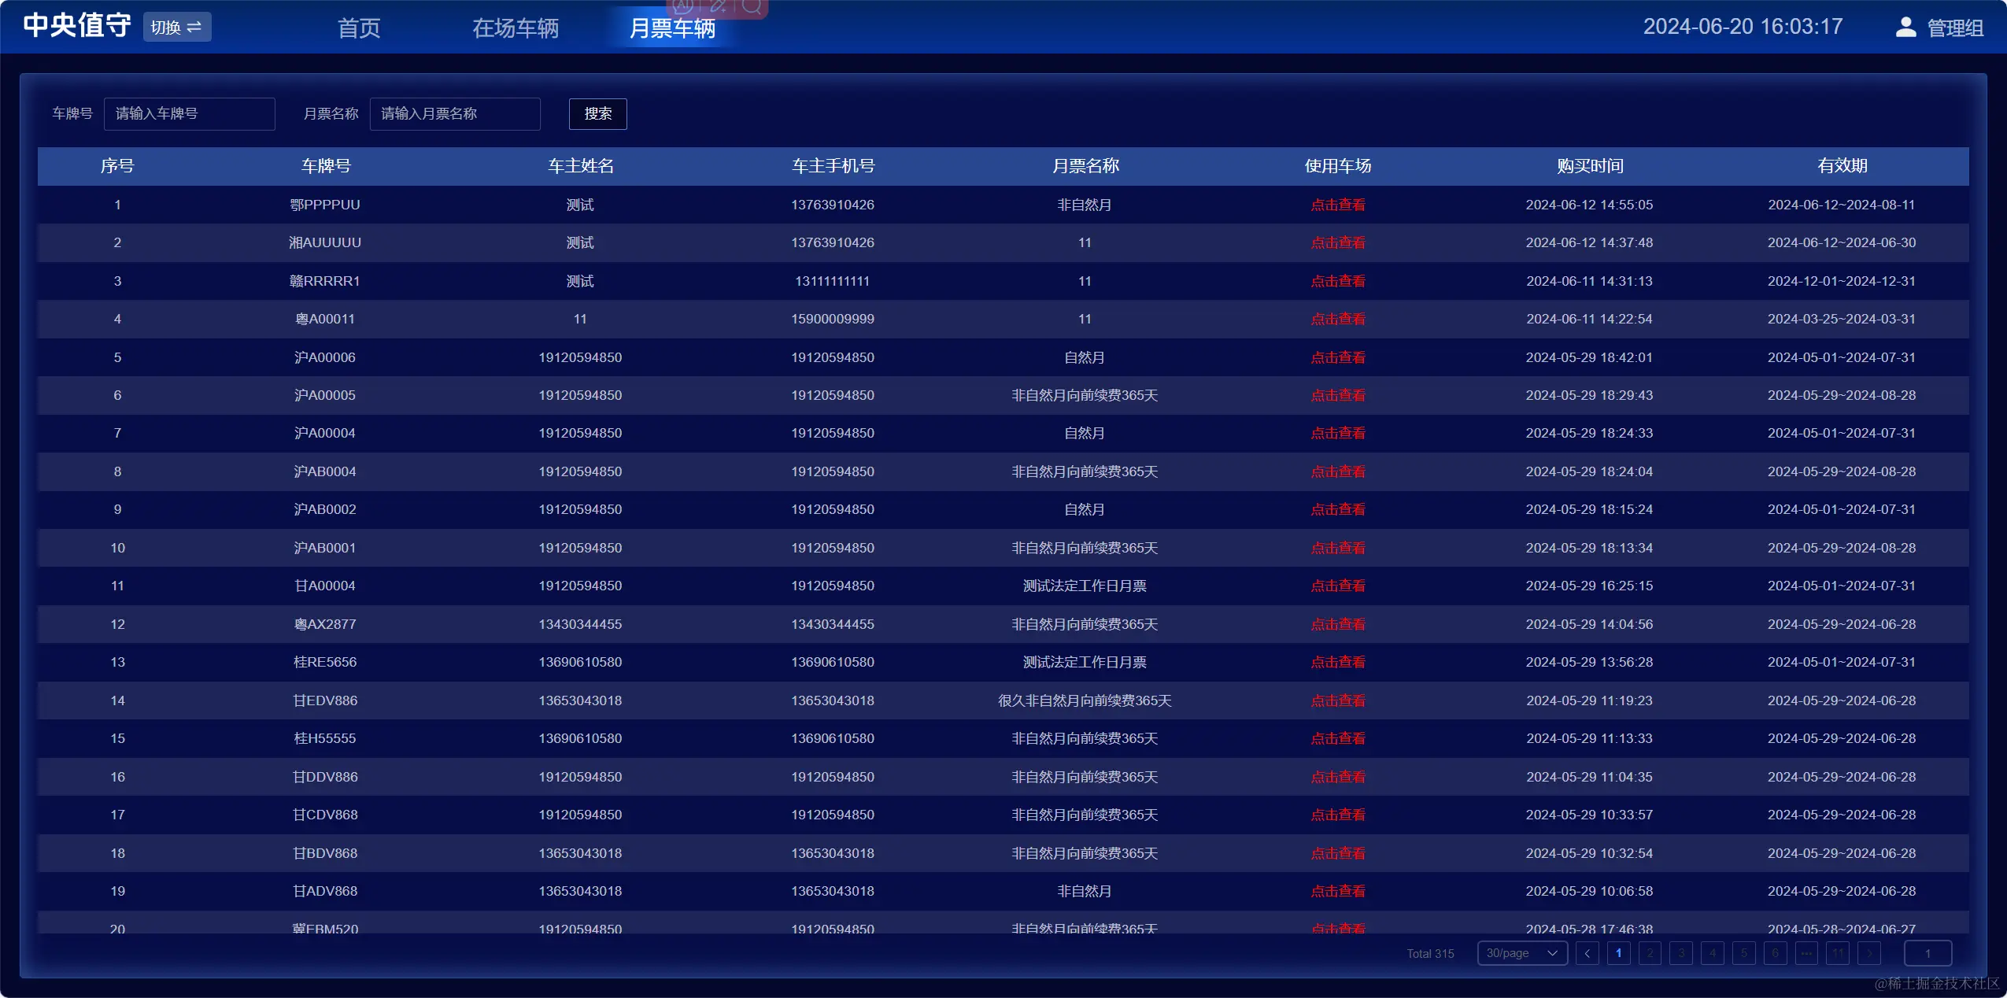Focus the 月票名称 input field
This screenshot has height=998, width=2007.
pos(454,114)
